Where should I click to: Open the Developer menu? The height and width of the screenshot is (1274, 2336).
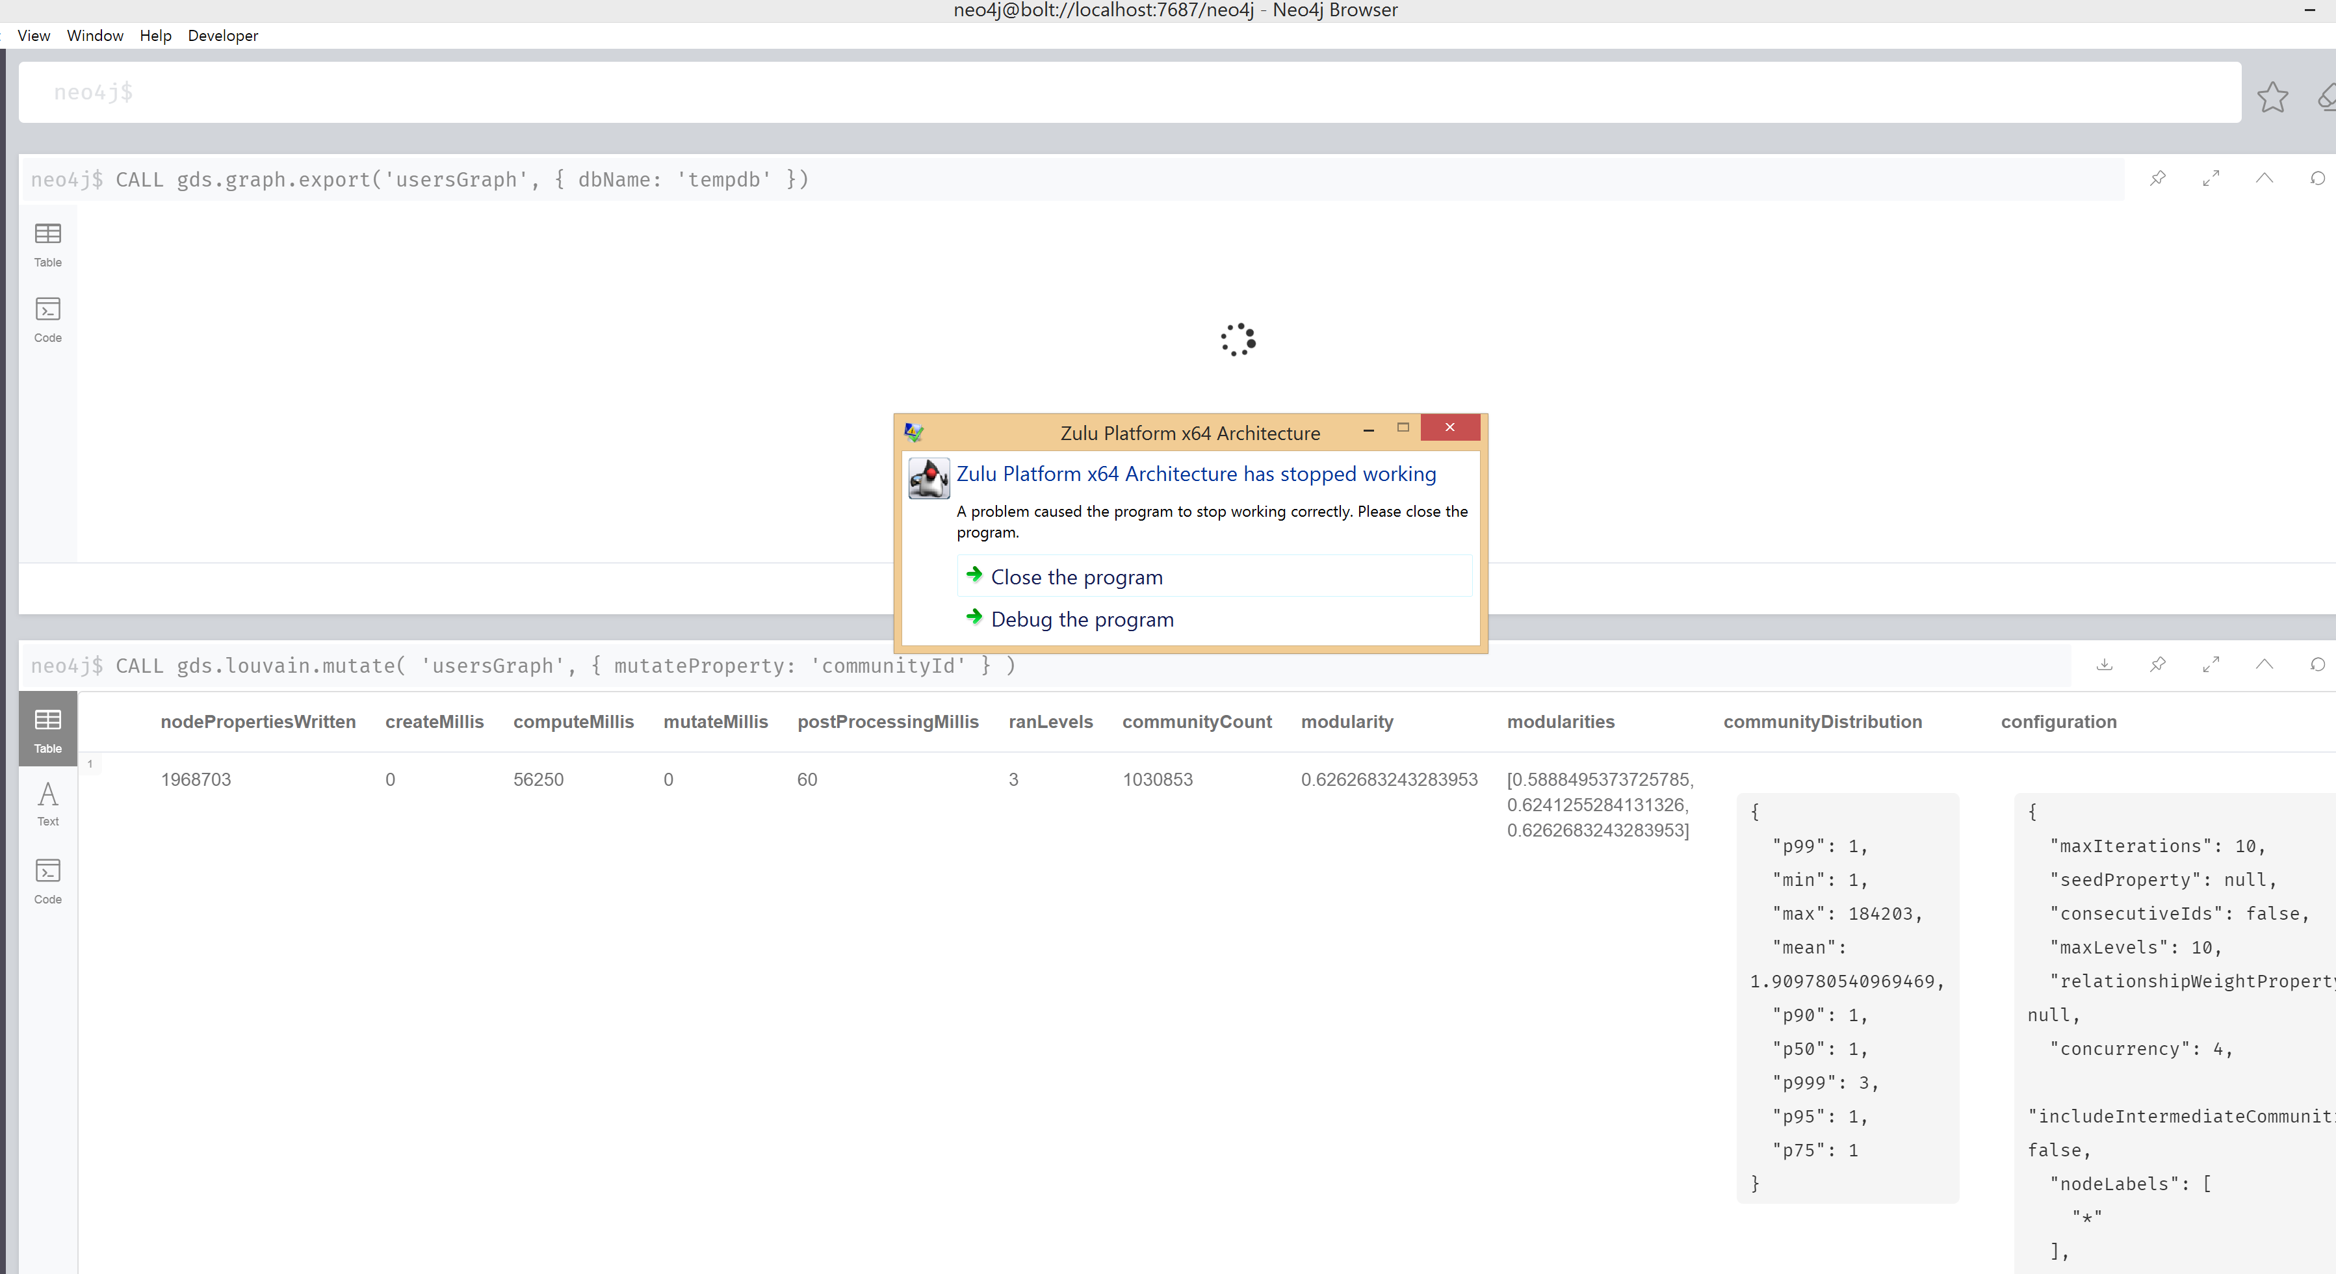(x=222, y=35)
